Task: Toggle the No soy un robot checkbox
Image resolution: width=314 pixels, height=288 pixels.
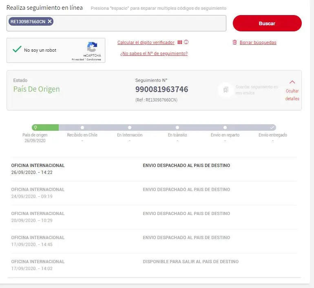Action: [17, 49]
